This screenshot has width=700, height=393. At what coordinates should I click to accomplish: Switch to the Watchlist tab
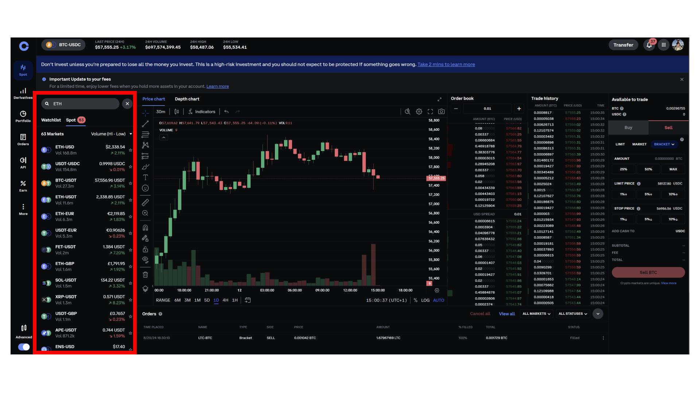pos(51,120)
